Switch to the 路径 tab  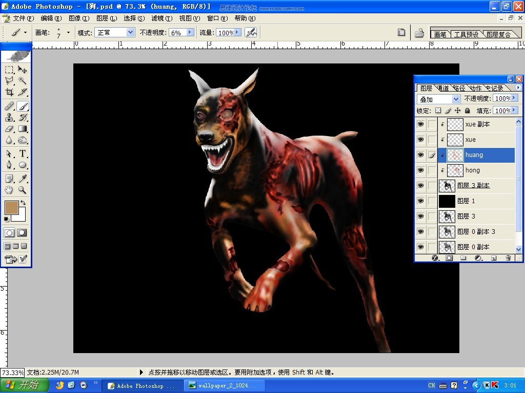(459, 88)
